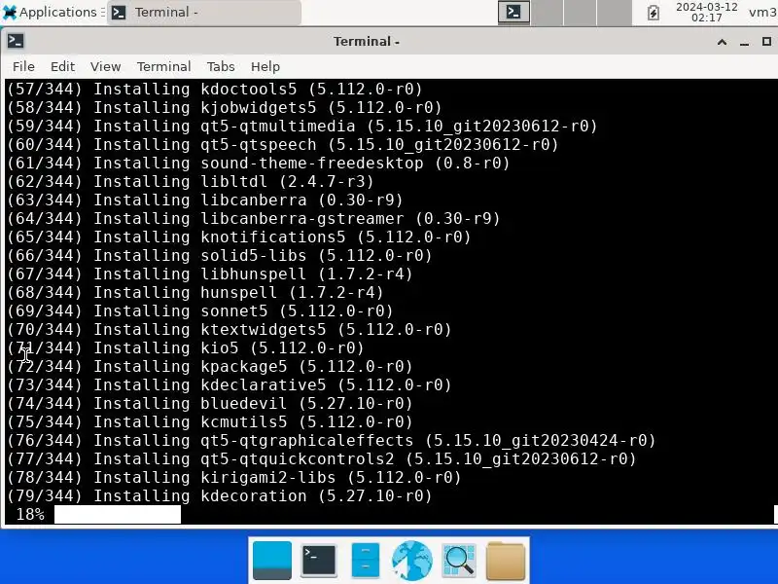Launch Terminal Emulator from the dock

[x=319, y=561]
